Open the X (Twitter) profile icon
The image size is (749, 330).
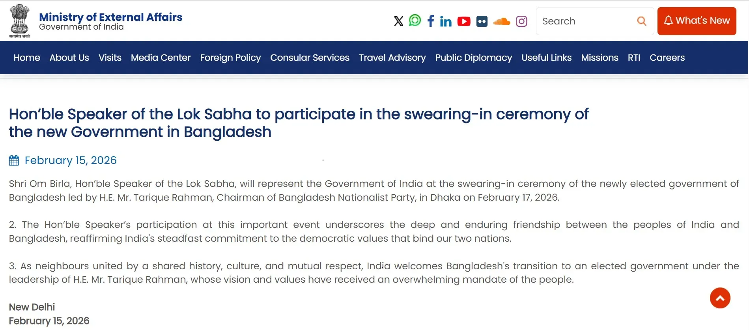[398, 21]
